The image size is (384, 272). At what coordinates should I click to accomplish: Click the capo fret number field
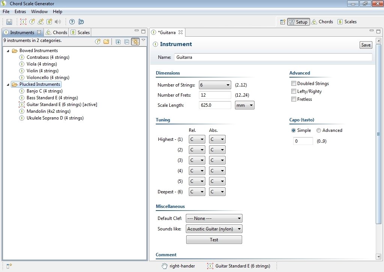tap(303, 141)
